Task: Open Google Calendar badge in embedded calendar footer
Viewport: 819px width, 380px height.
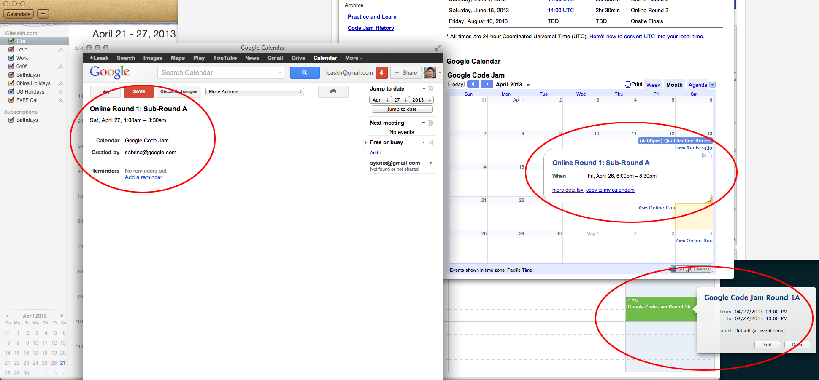Action: (x=691, y=269)
